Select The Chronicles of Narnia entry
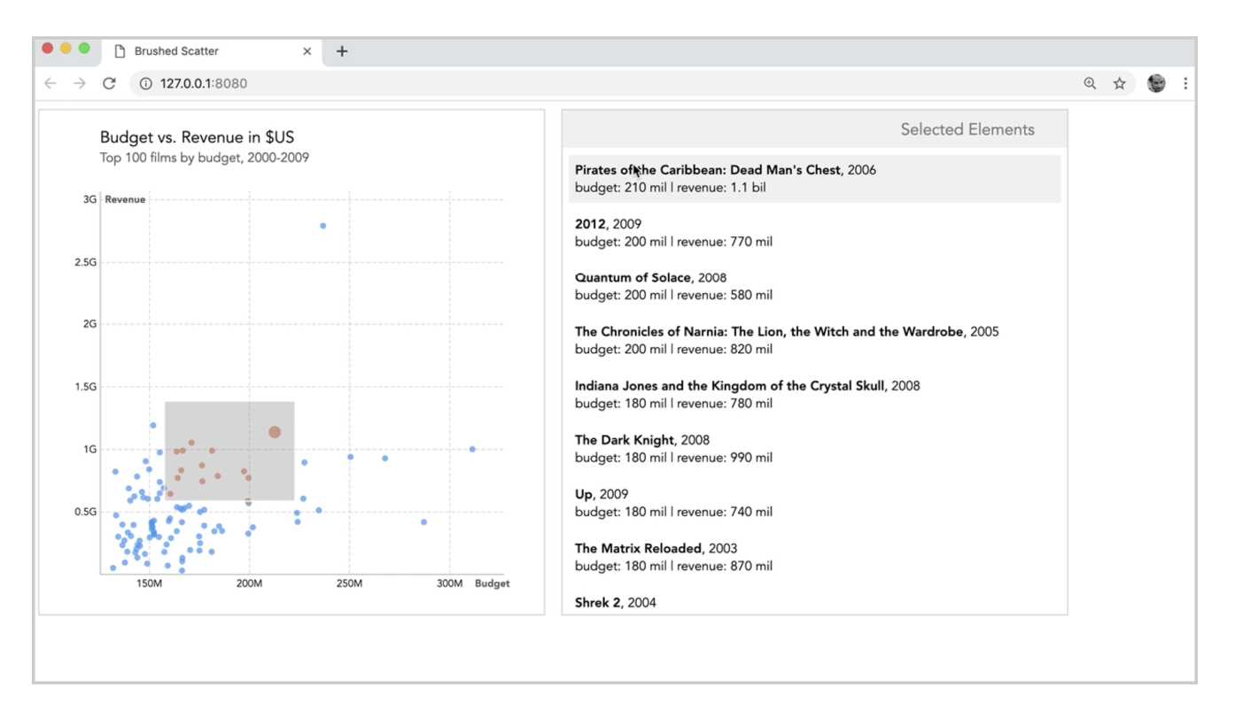 [x=814, y=341]
